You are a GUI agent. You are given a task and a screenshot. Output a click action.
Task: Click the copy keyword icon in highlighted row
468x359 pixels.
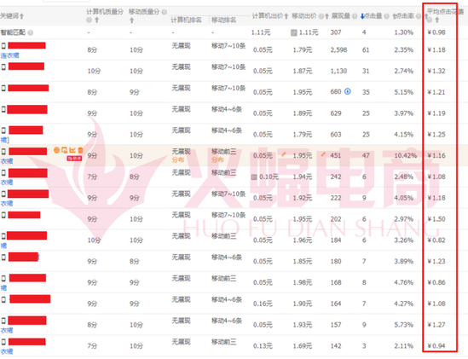coord(65,150)
